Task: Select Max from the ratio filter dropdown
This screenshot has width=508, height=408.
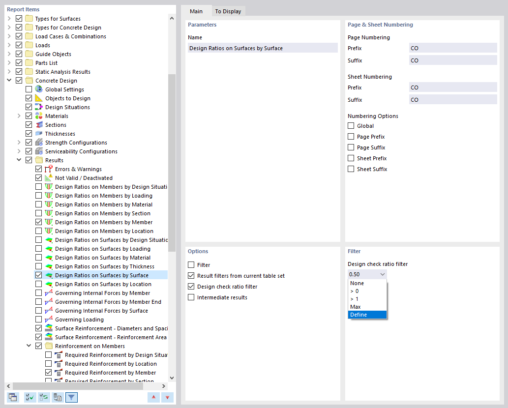Action: click(356, 306)
